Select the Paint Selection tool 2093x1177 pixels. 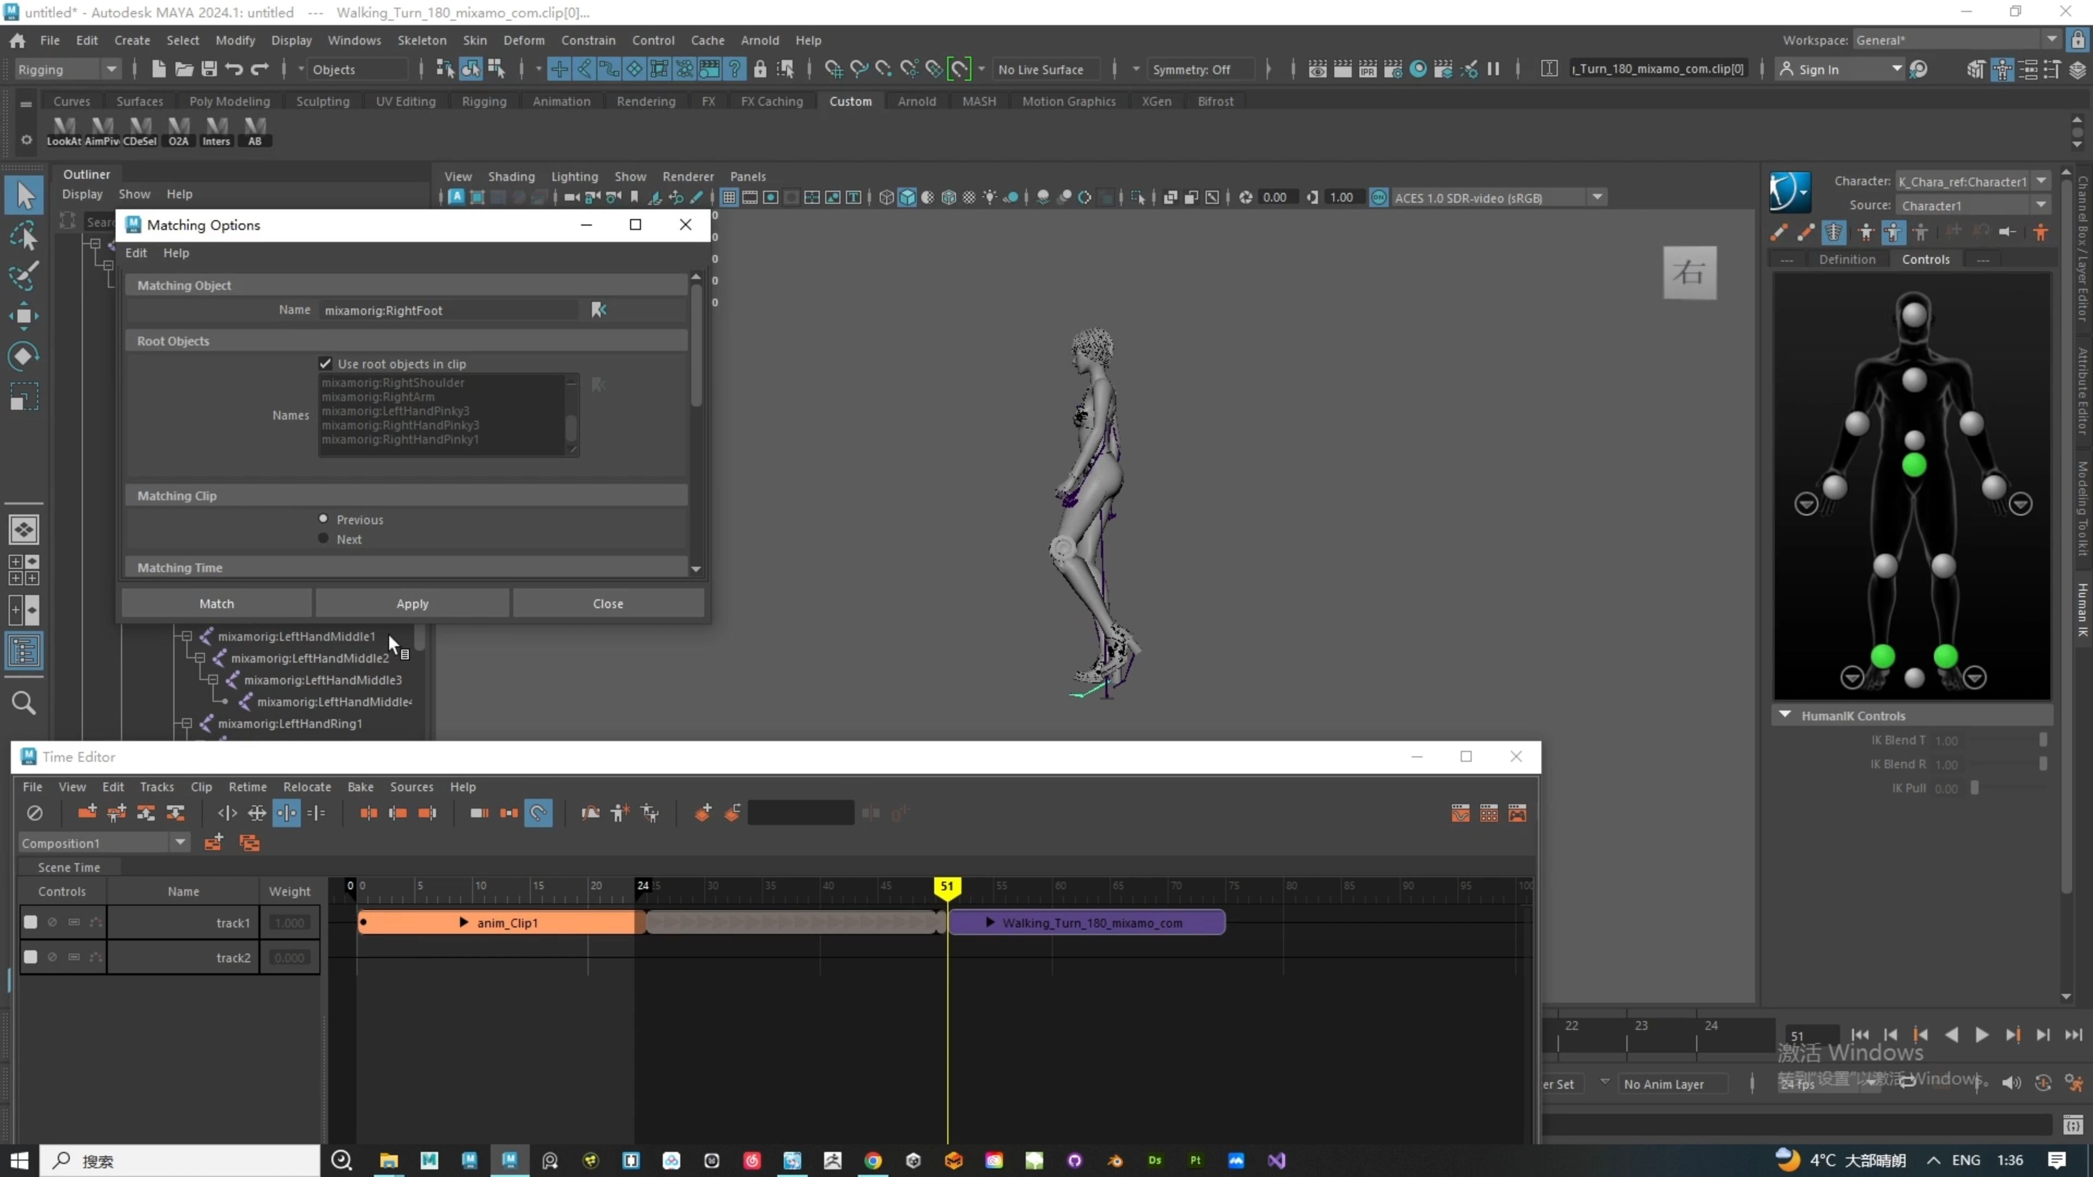pyautogui.click(x=23, y=276)
